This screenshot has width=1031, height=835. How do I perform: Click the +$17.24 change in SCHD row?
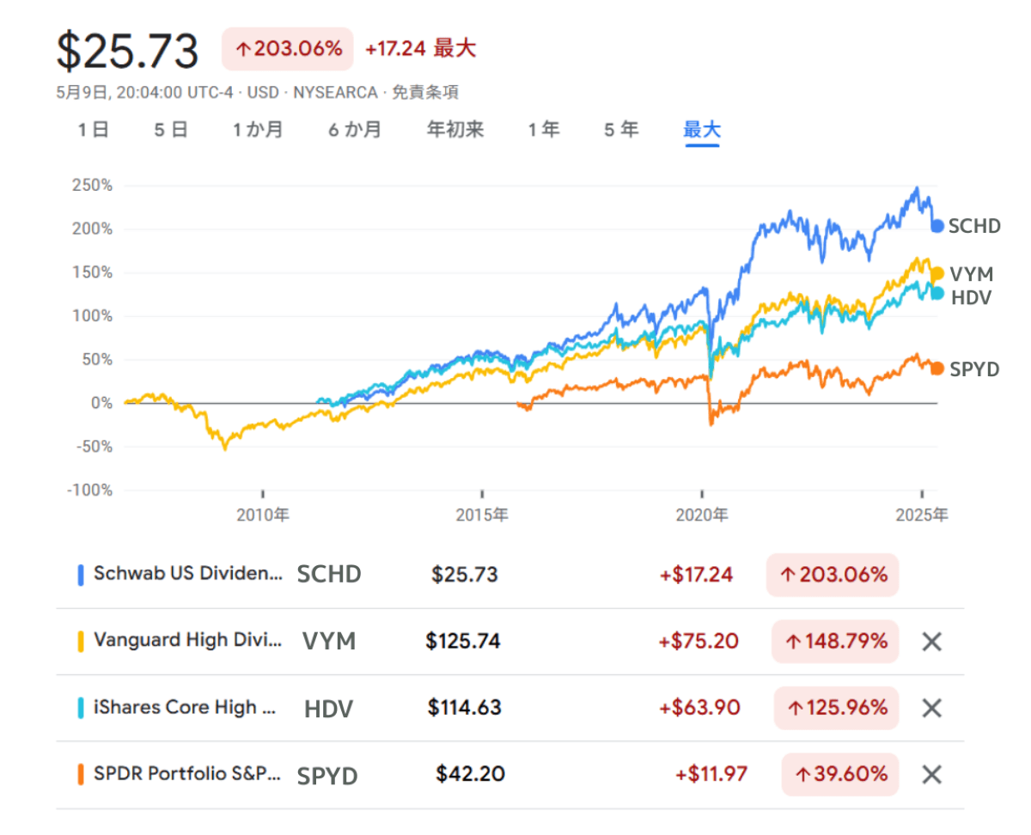coord(697,575)
